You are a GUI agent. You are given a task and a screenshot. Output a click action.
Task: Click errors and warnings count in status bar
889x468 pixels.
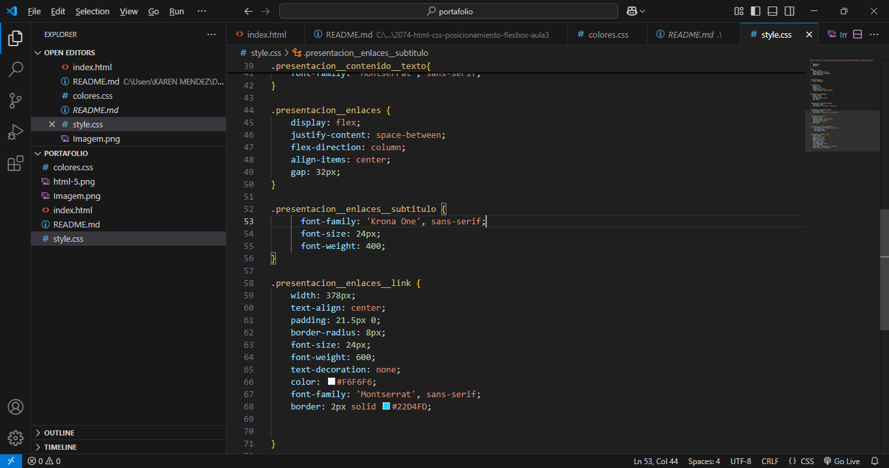coord(44,461)
